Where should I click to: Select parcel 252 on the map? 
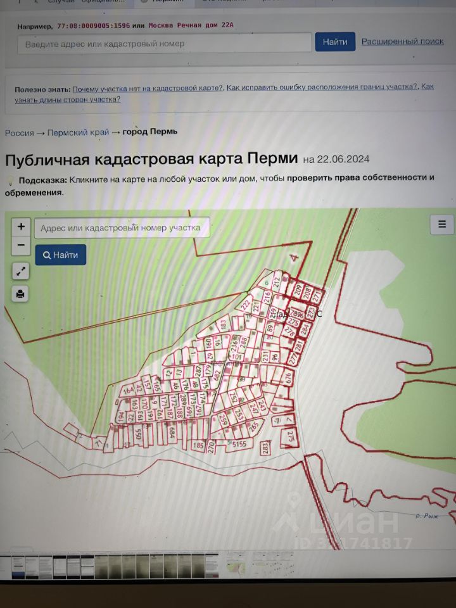tap(234, 398)
